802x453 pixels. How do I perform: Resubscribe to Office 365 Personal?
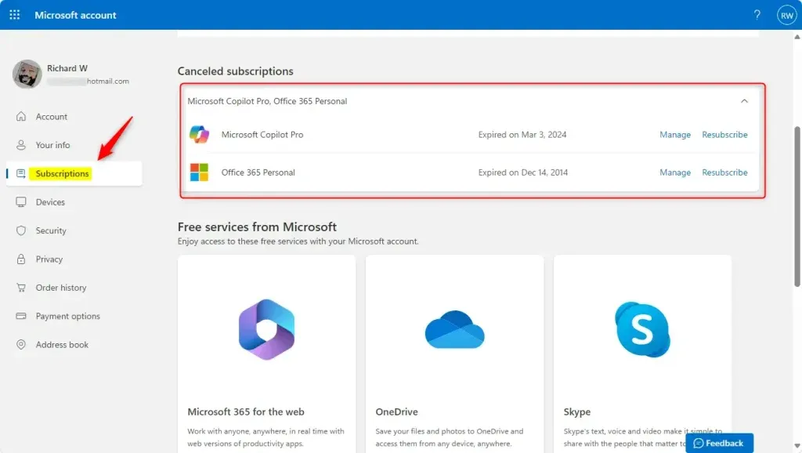724,172
